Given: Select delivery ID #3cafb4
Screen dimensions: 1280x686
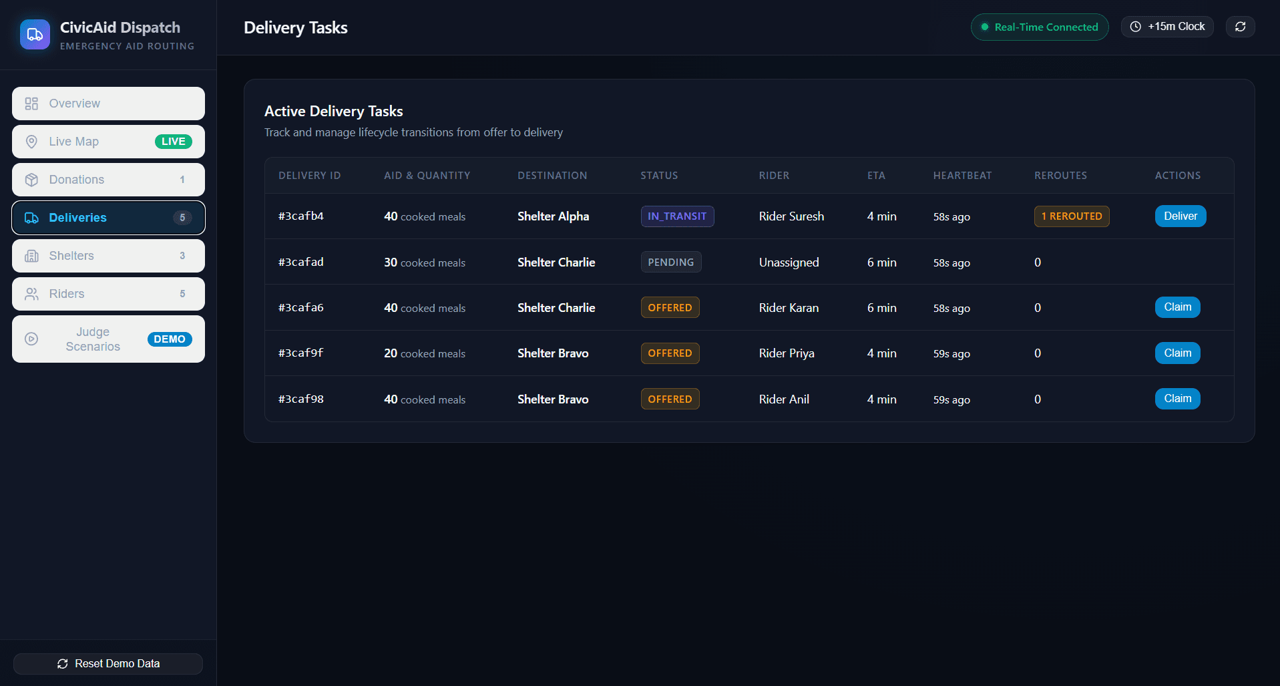Looking at the screenshot, I should [x=301, y=216].
